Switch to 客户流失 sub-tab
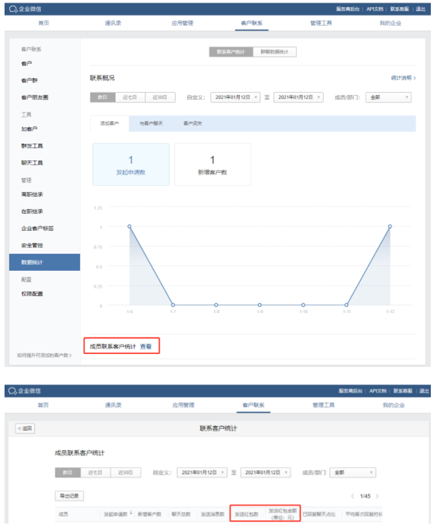Image resolution: width=438 pixels, height=532 pixels. pyautogui.click(x=192, y=123)
